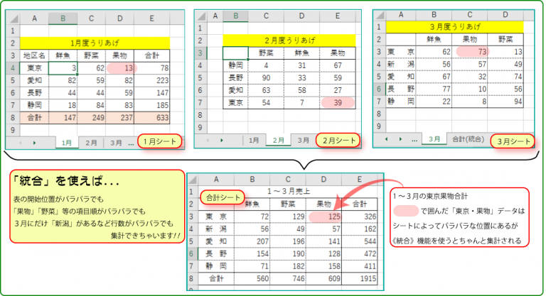This screenshot has width=546, height=296.
Task: Click the cell containing 223 in the 1月 sheet
Action: click(x=152, y=80)
